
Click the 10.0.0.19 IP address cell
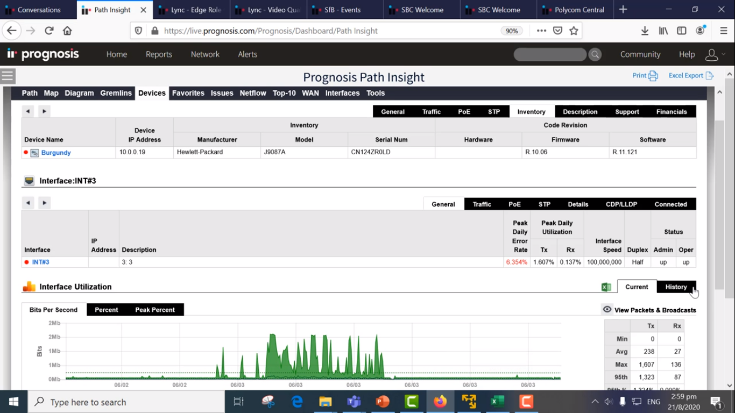coord(145,152)
